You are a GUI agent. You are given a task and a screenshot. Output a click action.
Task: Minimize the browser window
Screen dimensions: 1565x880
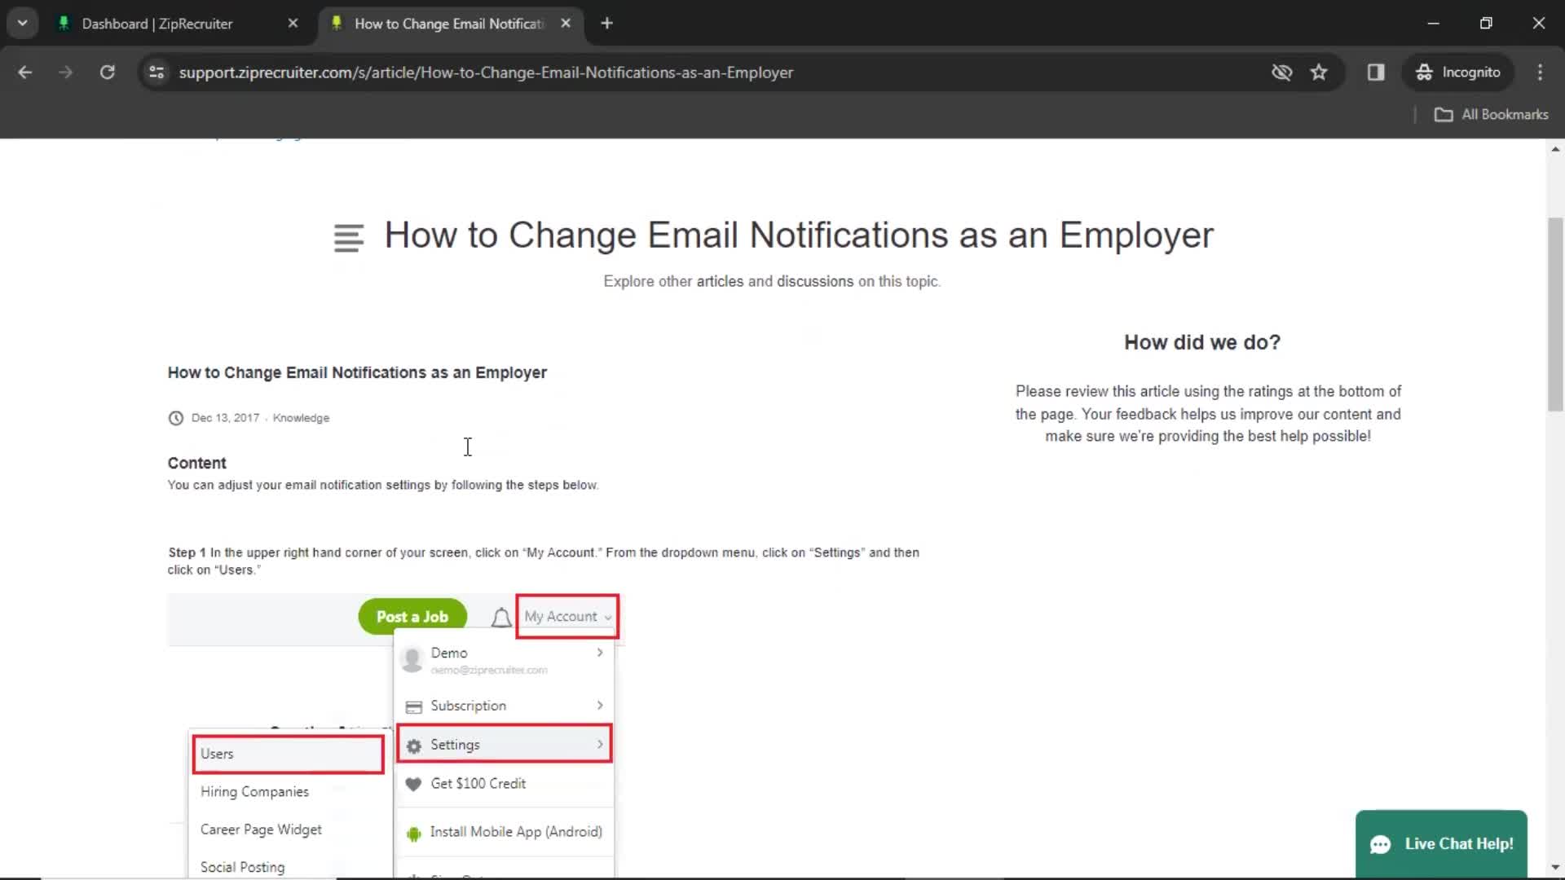tap(1433, 24)
